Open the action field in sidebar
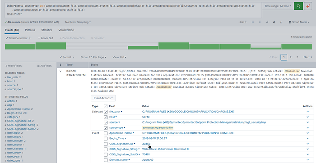This screenshot has width=316, height=163. coord(11,101)
